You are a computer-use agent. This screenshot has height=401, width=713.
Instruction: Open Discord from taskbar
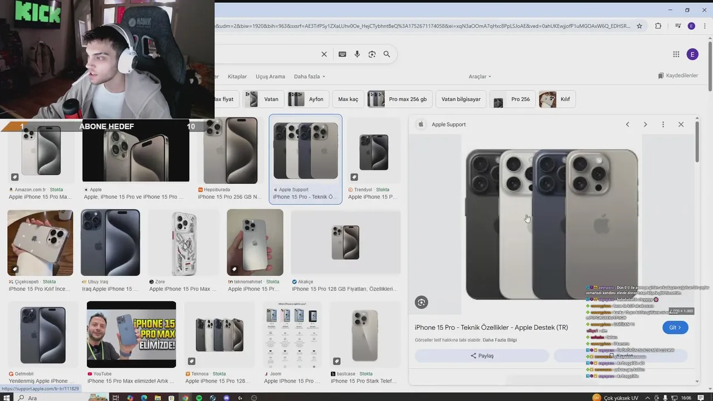[227, 398]
